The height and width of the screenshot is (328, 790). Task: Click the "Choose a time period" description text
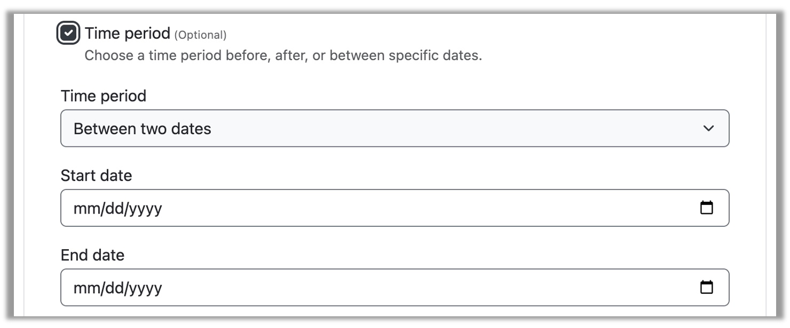point(283,55)
